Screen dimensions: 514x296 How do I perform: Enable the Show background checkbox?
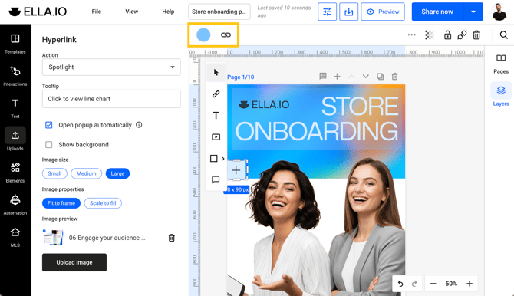pyautogui.click(x=49, y=145)
